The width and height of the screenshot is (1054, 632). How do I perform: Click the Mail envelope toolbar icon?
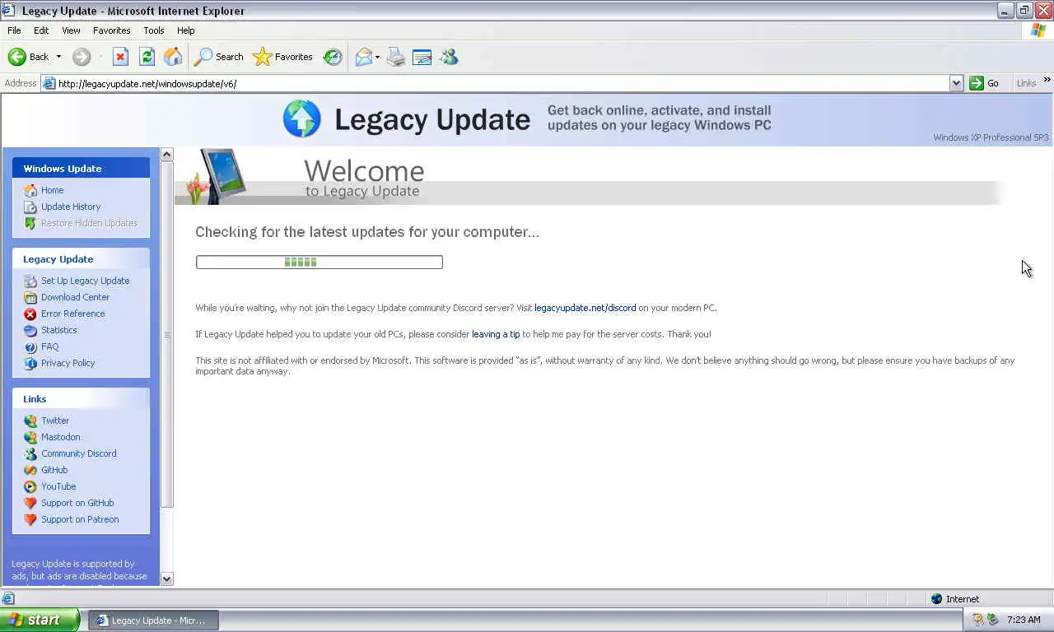click(x=364, y=57)
